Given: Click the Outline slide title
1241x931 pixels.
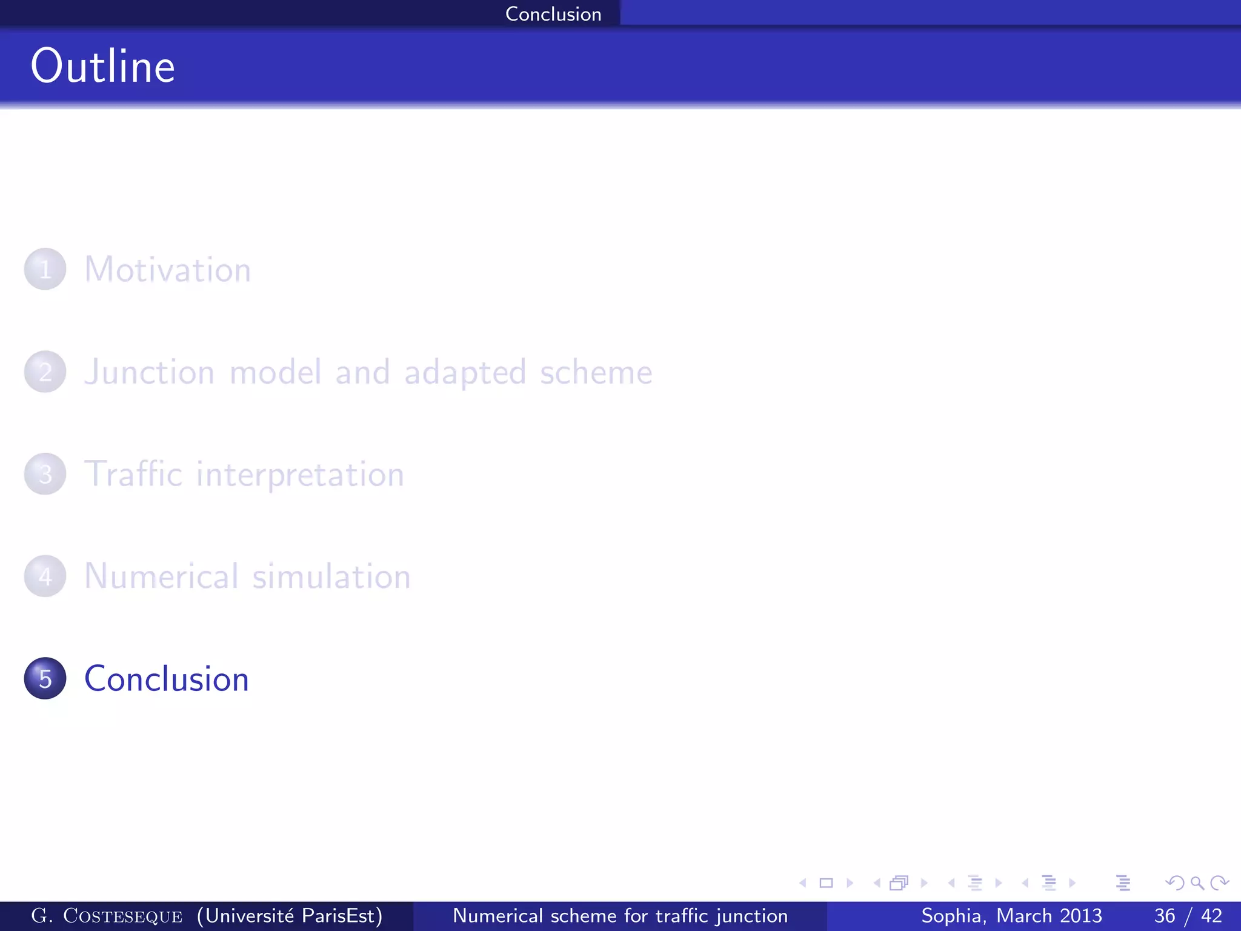Looking at the screenshot, I should [x=103, y=65].
